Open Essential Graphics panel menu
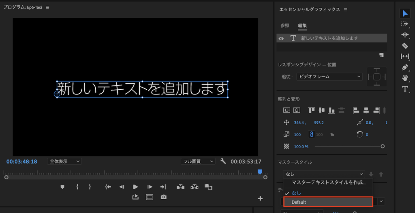Screen dimensions: 415x213 point(345,10)
